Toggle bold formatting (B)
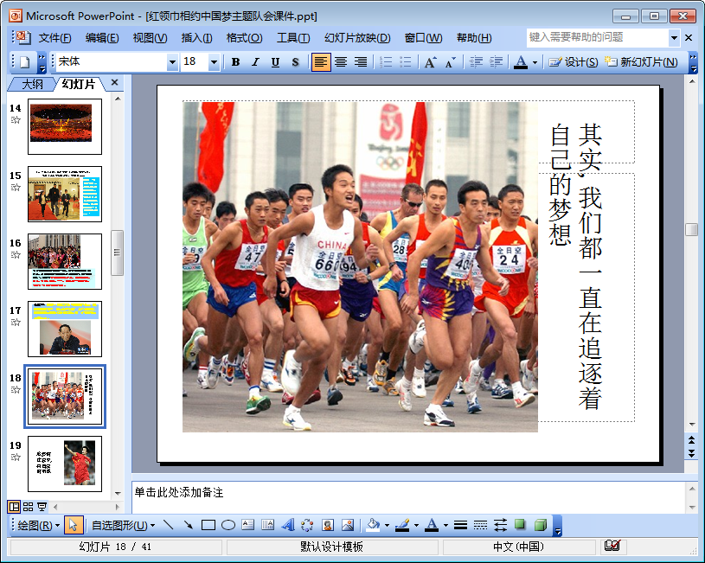 [x=235, y=62]
